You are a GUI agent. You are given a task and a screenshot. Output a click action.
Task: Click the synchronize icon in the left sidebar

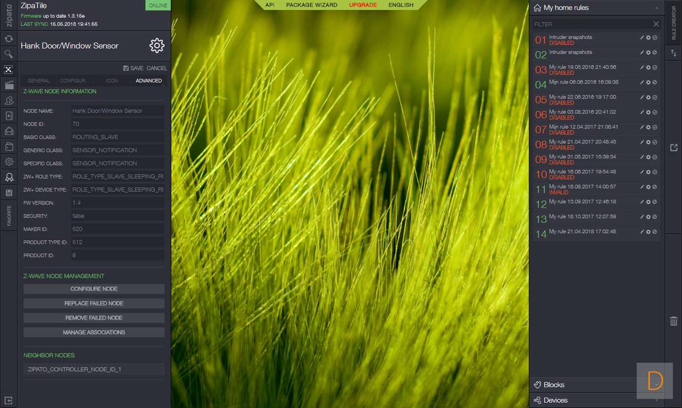[x=8, y=39]
